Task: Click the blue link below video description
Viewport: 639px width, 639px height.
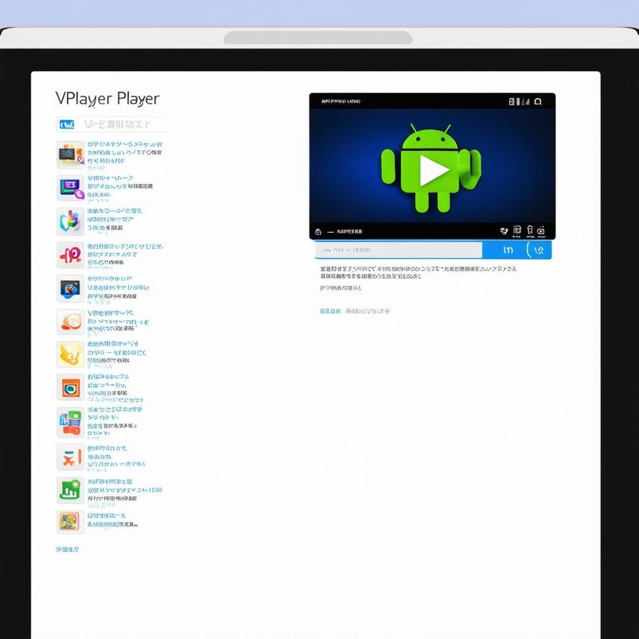Action: click(330, 311)
